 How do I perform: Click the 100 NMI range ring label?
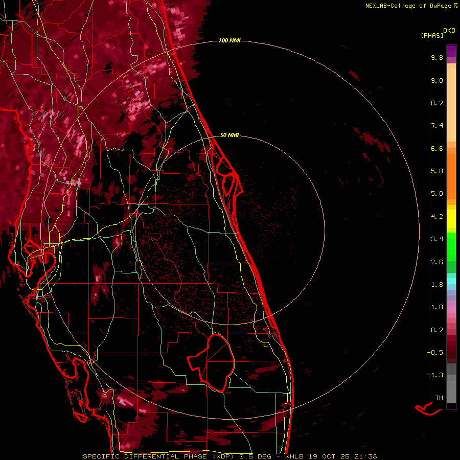pos(229,40)
